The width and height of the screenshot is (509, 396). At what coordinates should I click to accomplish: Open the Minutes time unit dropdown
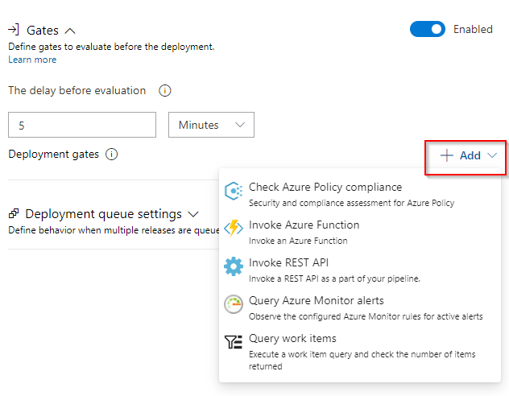pyautogui.click(x=211, y=125)
